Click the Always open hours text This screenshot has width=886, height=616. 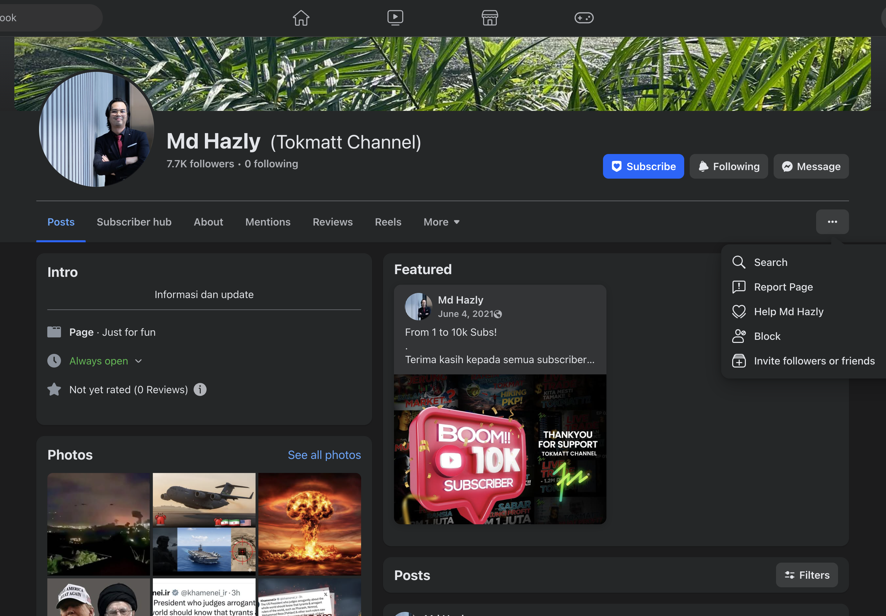pos(99,361)
